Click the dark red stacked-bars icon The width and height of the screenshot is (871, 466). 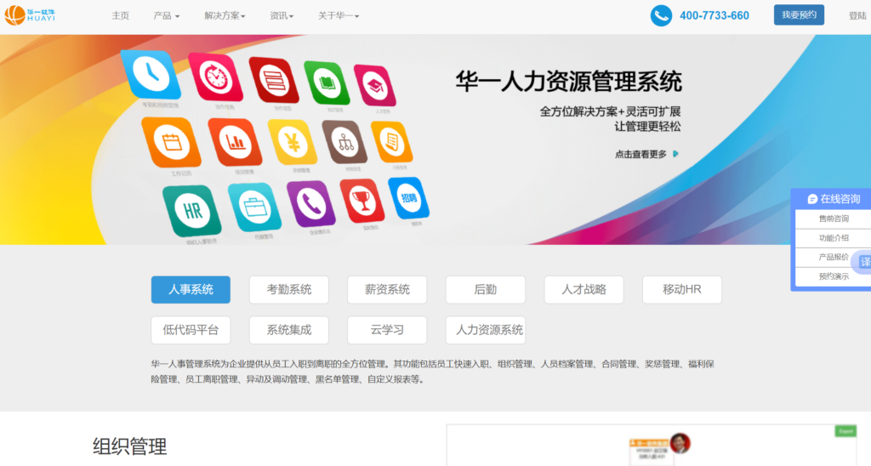tap(274, 81)
